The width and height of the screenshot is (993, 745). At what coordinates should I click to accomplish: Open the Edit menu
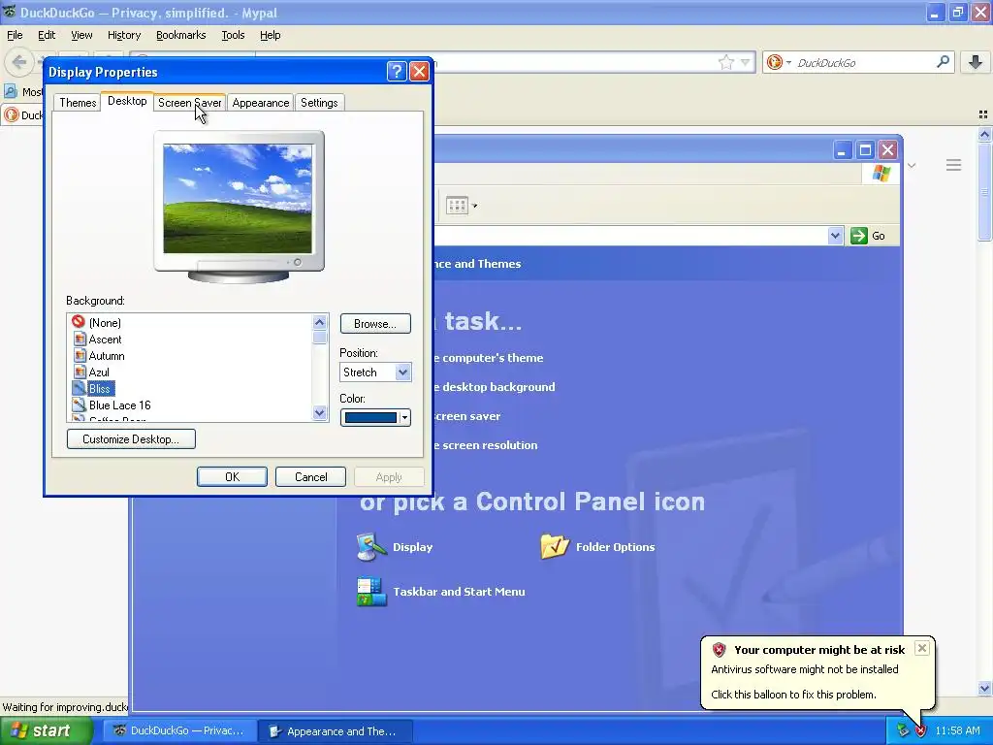(x=47, y=35)
